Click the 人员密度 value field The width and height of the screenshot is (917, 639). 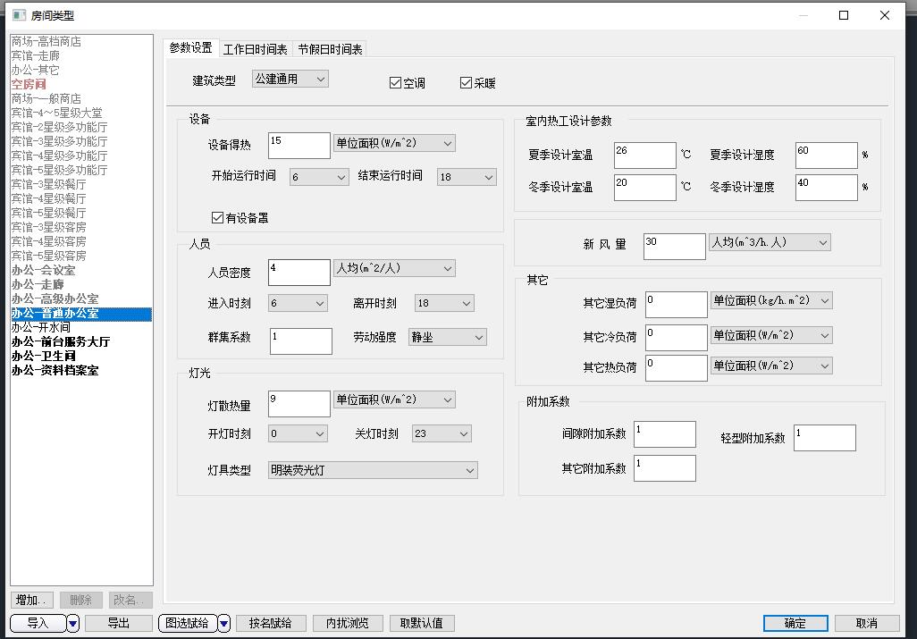click(299, 273)
